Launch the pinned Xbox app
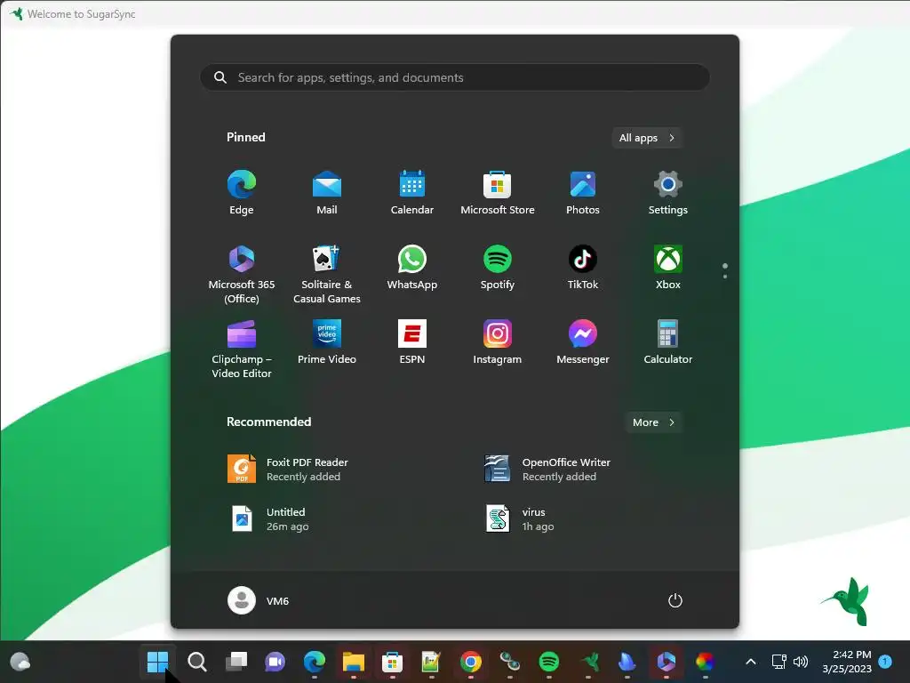Image resolution: width=910 pixels, height=683 pixels. pos(668,268)
